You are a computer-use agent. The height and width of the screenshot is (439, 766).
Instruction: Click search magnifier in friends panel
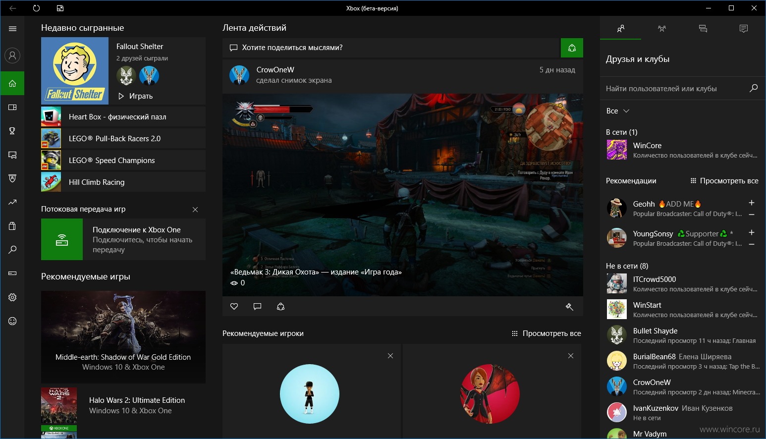[x=754, y=88]
